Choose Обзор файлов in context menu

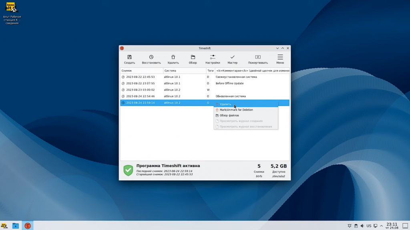tap(246, 115)
